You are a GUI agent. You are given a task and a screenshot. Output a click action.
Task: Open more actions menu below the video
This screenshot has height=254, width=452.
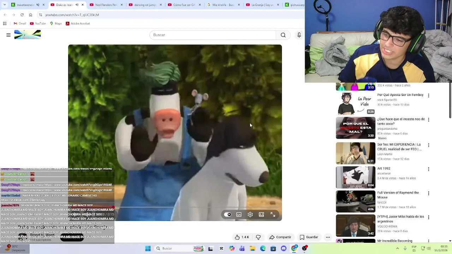pos(328,237)
